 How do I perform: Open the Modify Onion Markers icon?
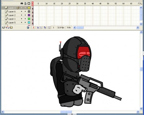pos(49,28)
